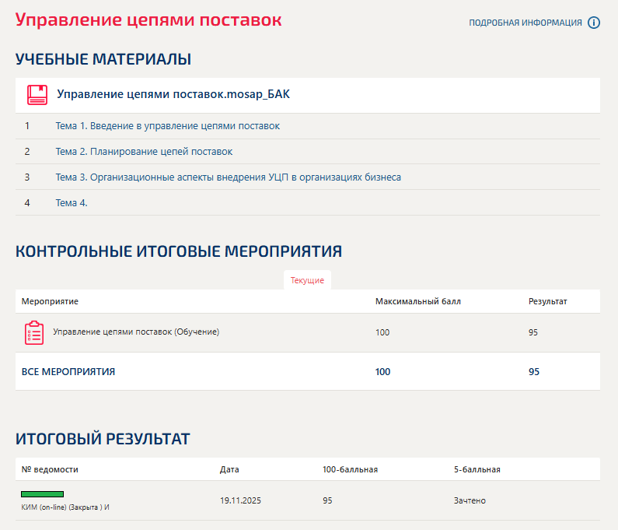Click the КОНТРОЛЬНЫЕ ИТОГОВЫЕ МЕРОПРИЯТИЯ heading
618x530 pixels.
click(179, 251)
